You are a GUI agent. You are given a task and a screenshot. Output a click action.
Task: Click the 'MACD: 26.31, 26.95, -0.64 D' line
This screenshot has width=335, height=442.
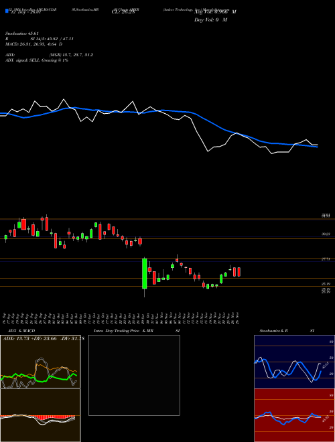[x=34, y=44]
